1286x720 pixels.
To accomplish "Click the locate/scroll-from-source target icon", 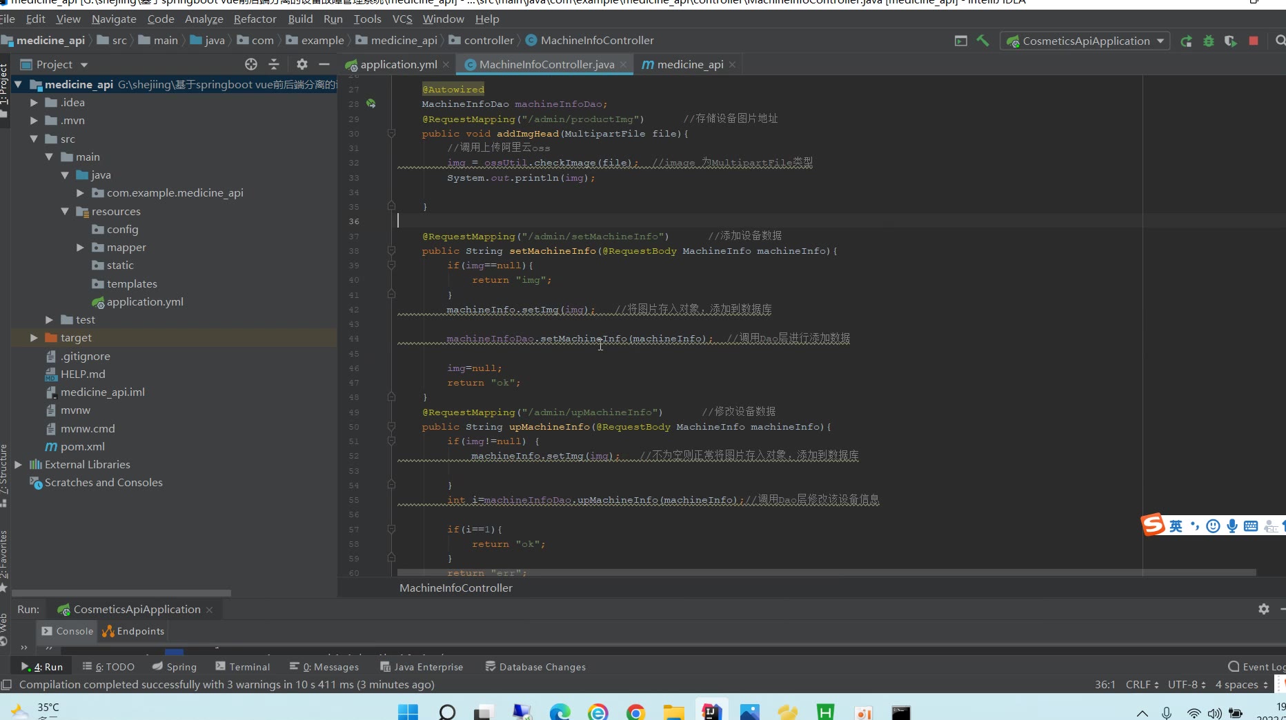I will [x=251, y=64].
